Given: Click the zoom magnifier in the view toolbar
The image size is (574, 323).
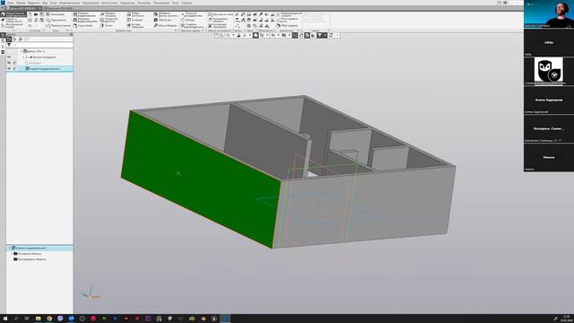Looking at the screenshot, I should coord(228,35).
